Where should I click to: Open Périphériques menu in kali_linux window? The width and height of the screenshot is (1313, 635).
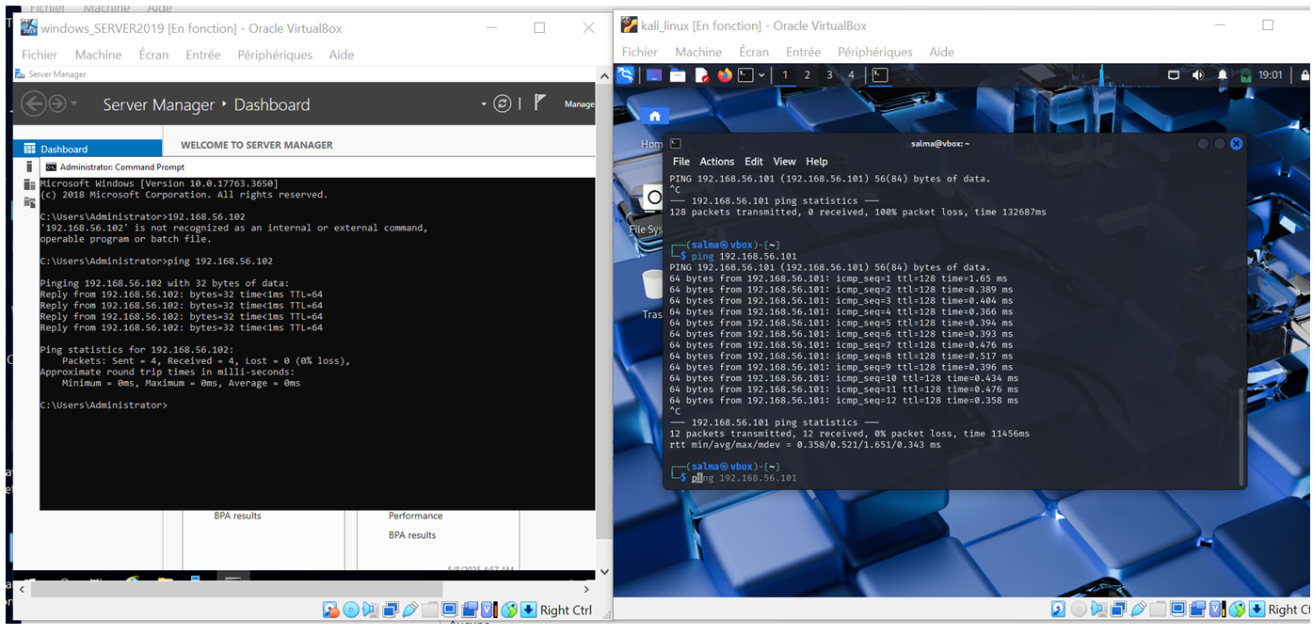pos(875,52)
